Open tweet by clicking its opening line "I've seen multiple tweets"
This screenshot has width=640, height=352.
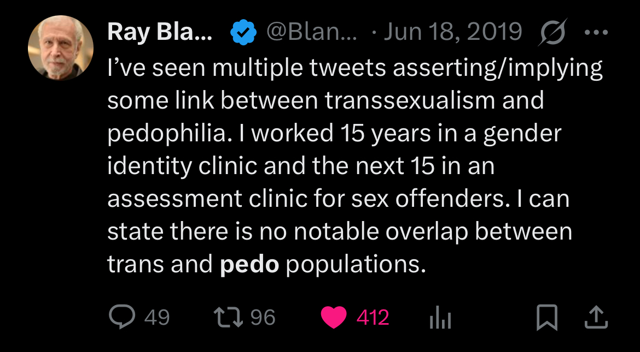click(246, 68)
